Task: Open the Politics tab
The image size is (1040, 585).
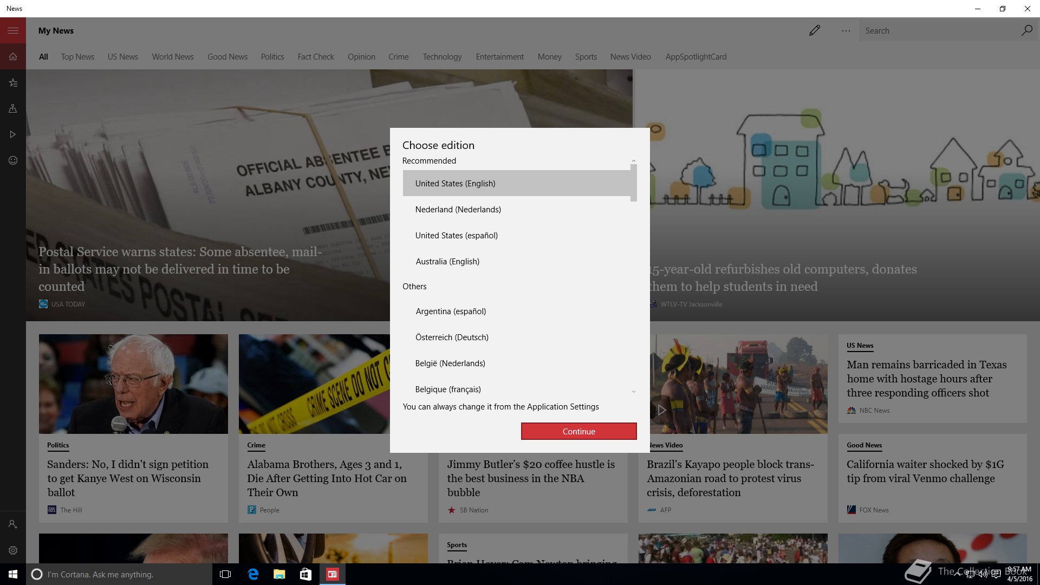Action: tap(272, 57)
